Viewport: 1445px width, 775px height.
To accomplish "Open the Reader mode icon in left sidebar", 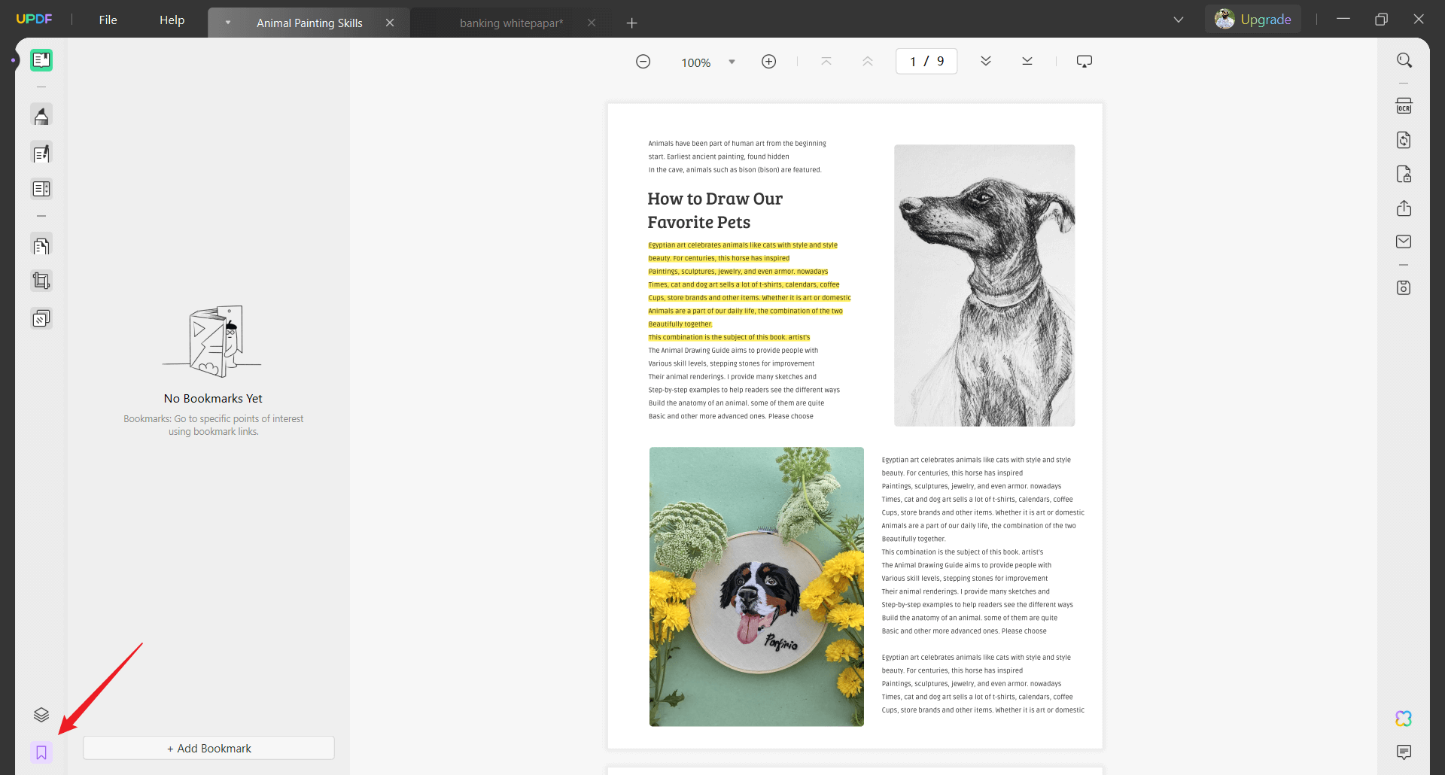I will (41, 60).
